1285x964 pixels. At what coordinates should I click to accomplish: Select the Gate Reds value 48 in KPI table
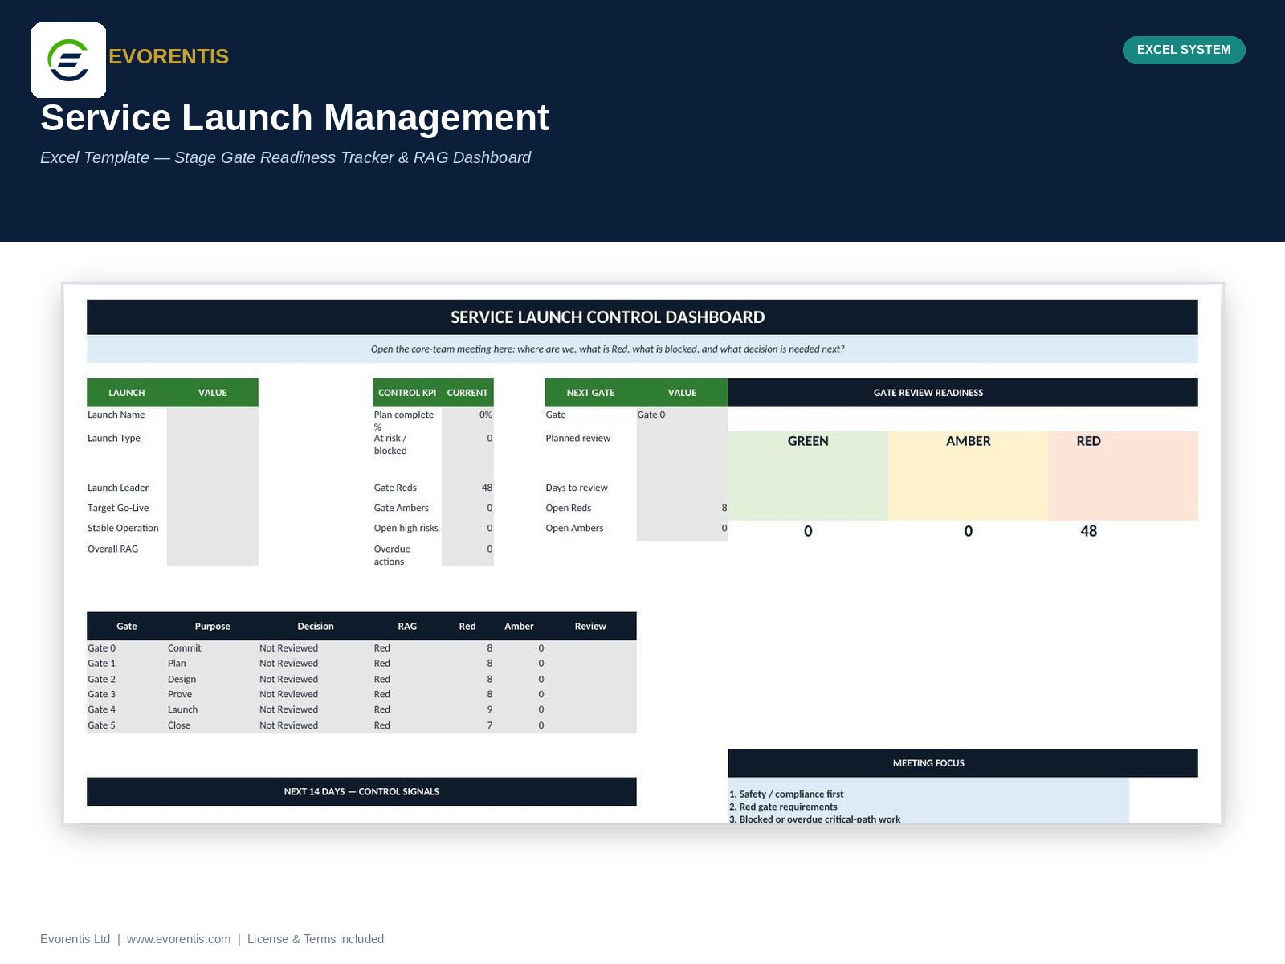pos(467,488)
